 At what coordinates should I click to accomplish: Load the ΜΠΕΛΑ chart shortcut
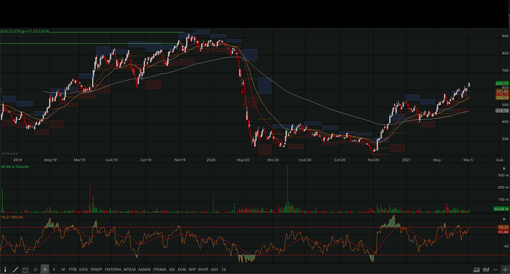coord(130,269)
